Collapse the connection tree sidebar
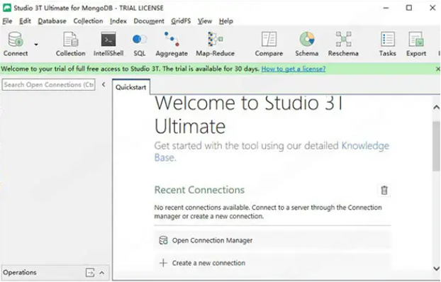 click(104, 84)
